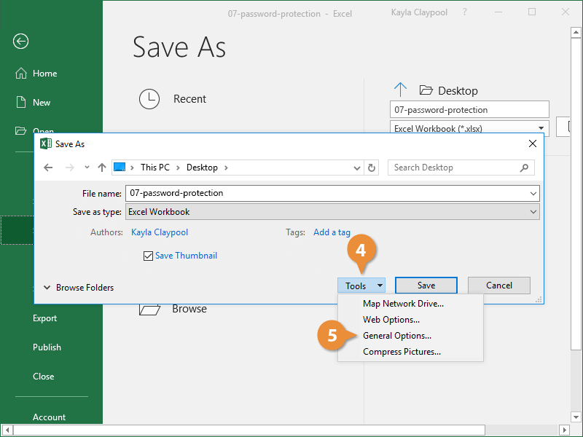Click the Browse folder icon
The image size is (583, 437).
[149, 310]
